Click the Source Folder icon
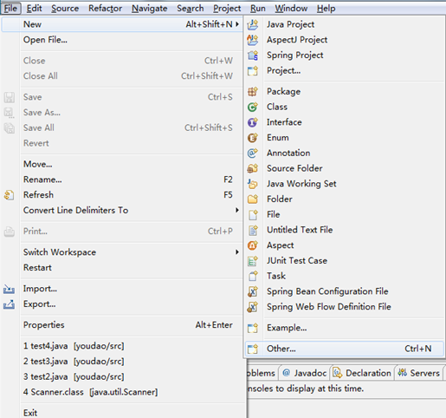This screenshot has width=446, height=418. [253, 168]
